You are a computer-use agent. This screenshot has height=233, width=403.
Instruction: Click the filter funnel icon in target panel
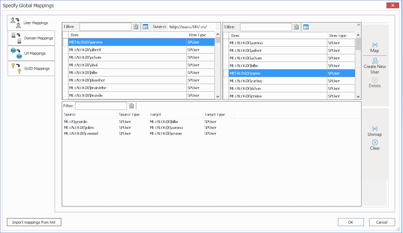point(296,27)
